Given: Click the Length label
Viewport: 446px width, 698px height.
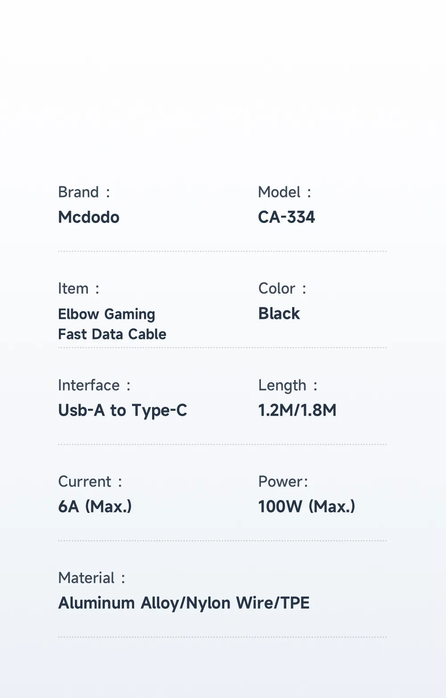Looking at the screenshot, I should (x=288, y=386).
